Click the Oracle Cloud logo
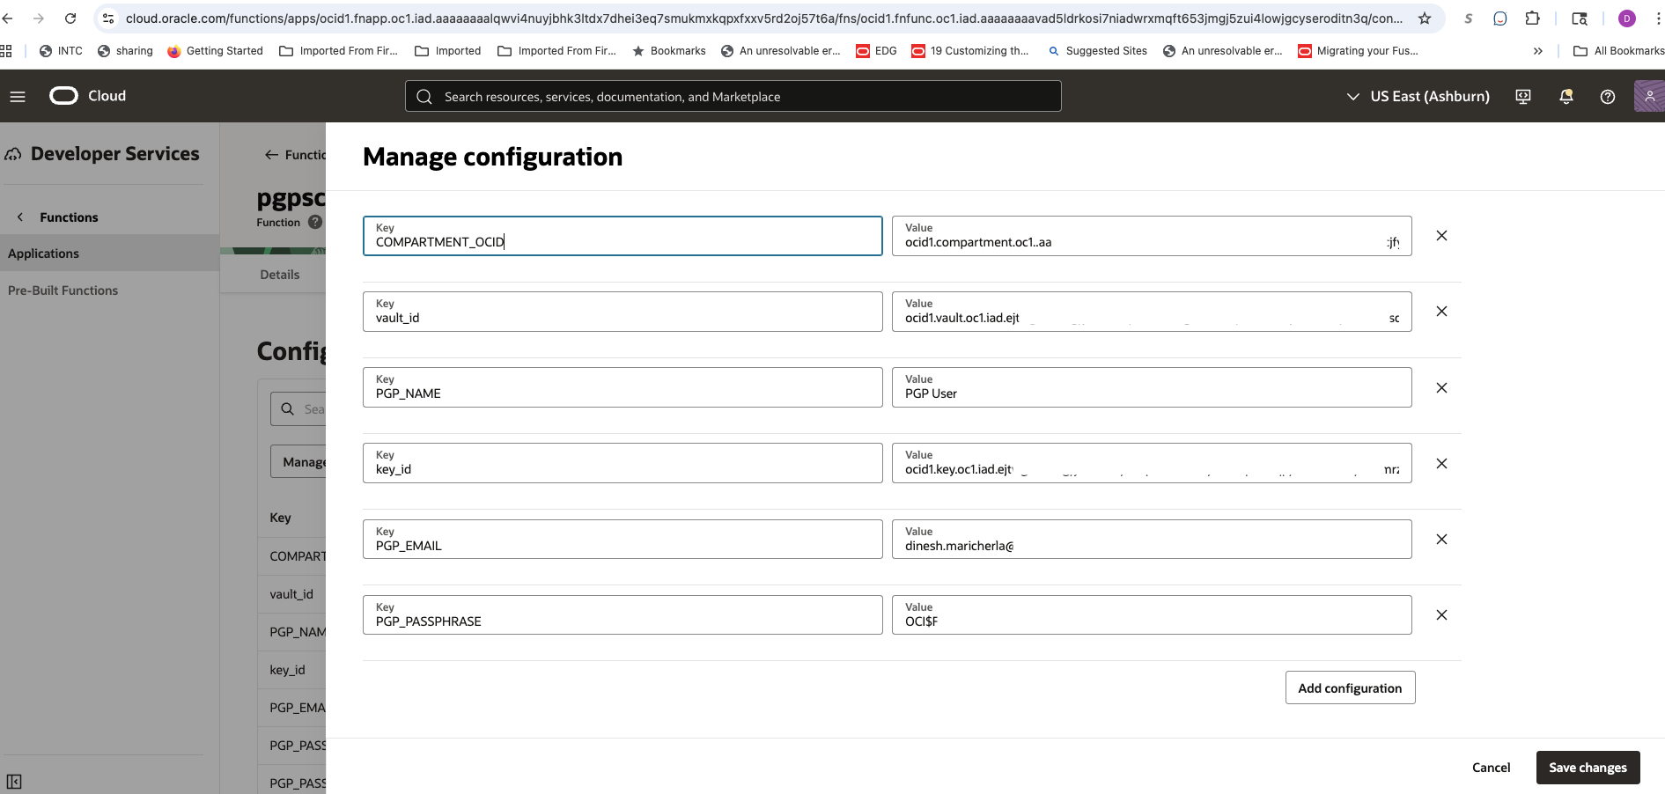This screenshot has height=794, width=1665. click(63, 95)
